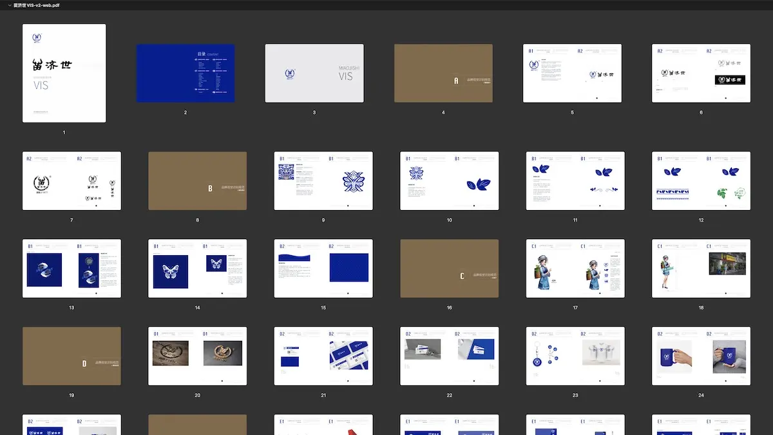
Task: Select the page 7 logo thumbnail
Action: [x=72, y=180]
